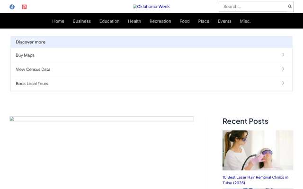The height and width of the screenshot is (189, 303).
Task: Open the Recreation menu item
Action: point(160,21)
